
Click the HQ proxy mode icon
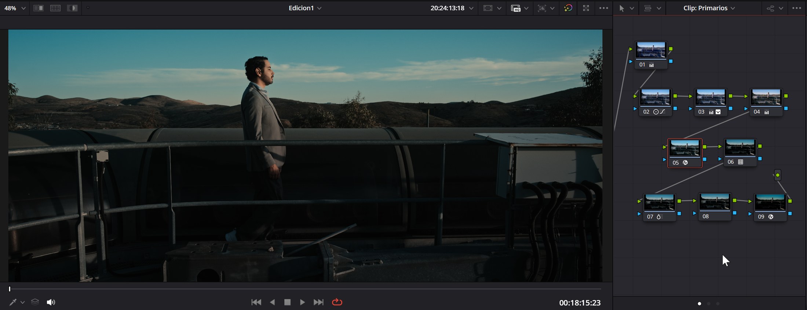pyautogui.click(x=516, y=8)
